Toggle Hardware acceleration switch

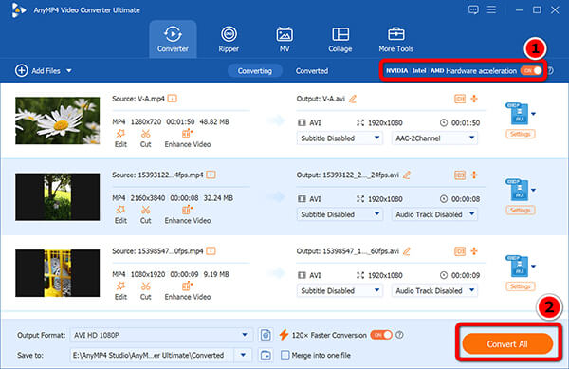coord(531,71)
